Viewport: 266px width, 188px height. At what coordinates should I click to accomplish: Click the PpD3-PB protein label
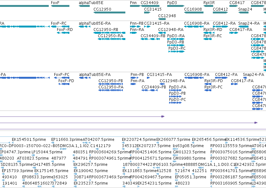click(x=177, y=93)
